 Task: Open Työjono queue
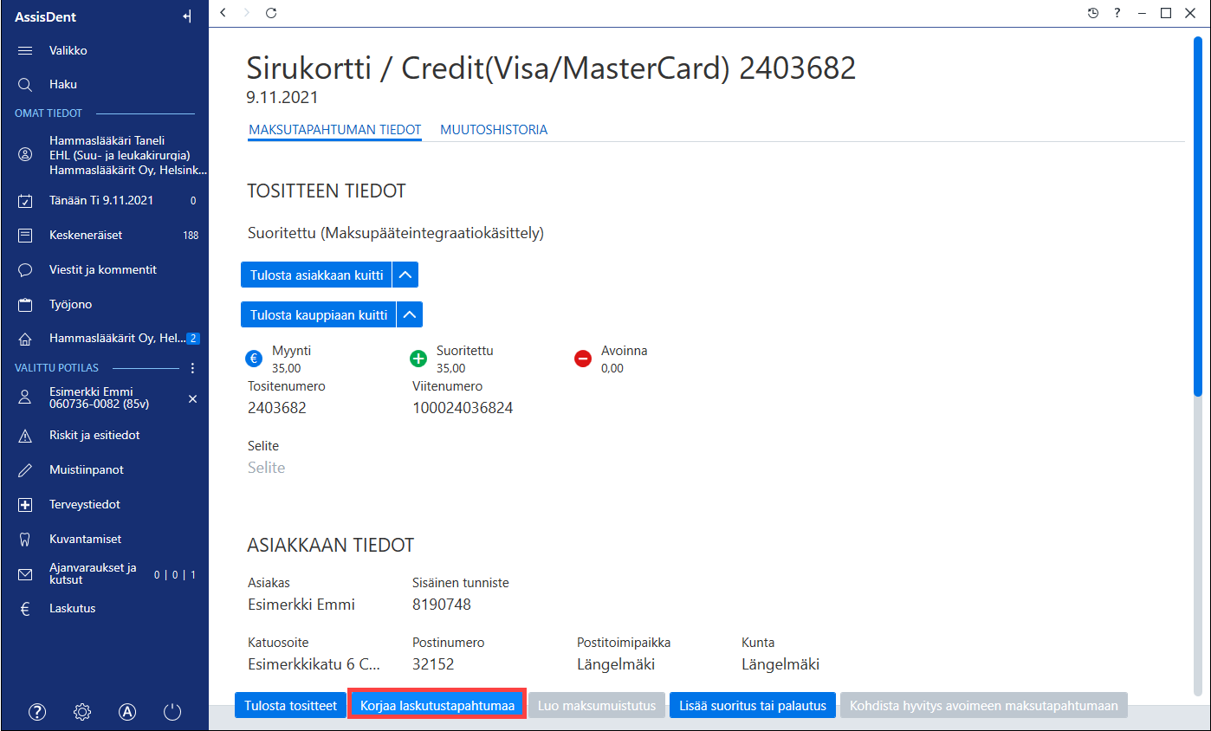(x=104, y=304)
